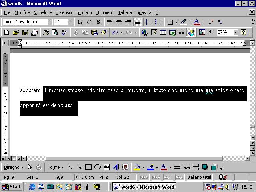256x192 pixels.
Task: Open the Modifica menu
Action: click(22, 12)
